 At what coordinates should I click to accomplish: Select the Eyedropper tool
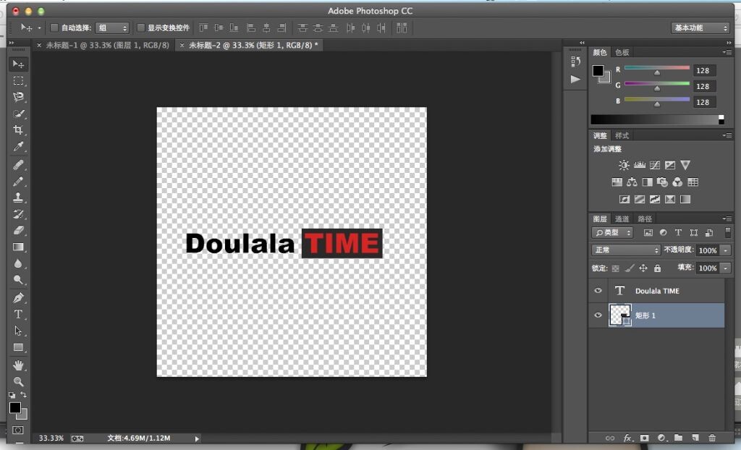coord(18,147)
